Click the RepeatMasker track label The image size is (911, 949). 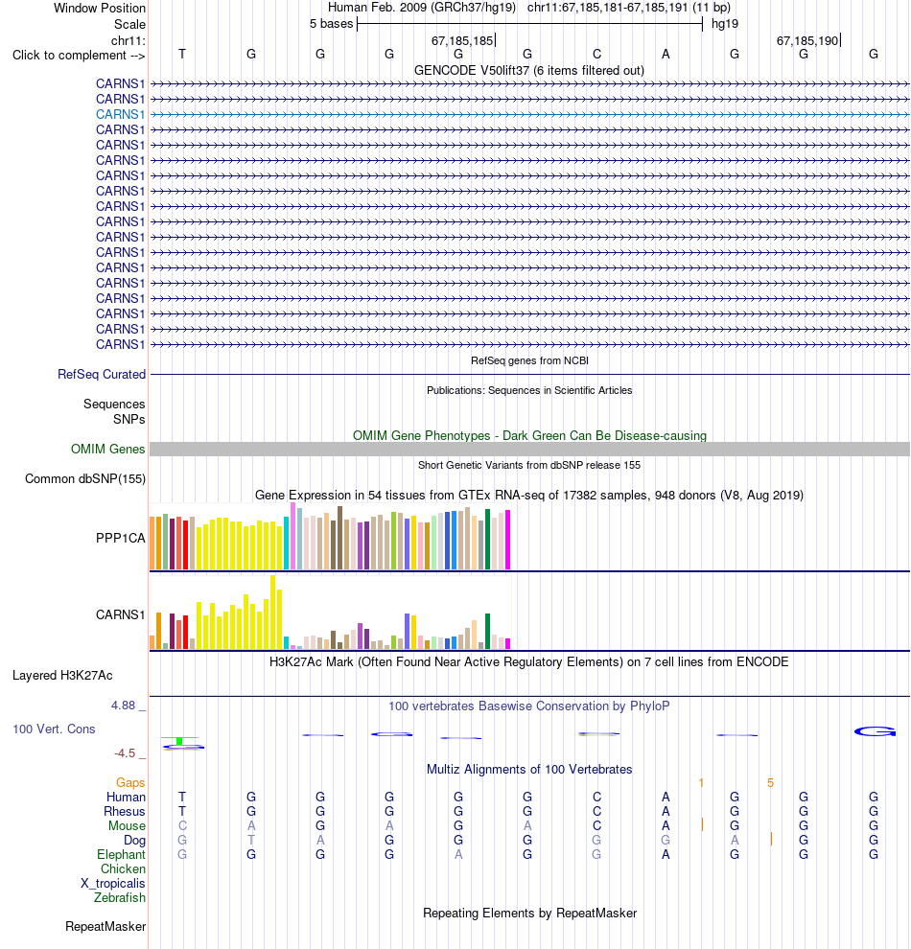coord(105,927)
